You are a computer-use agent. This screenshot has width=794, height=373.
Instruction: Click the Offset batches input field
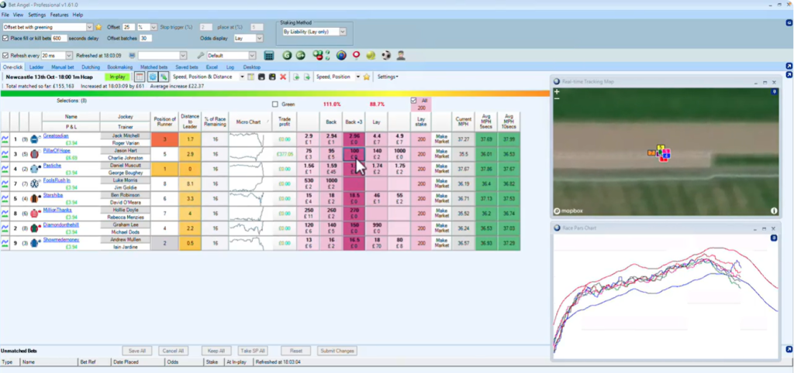(146, 38)
